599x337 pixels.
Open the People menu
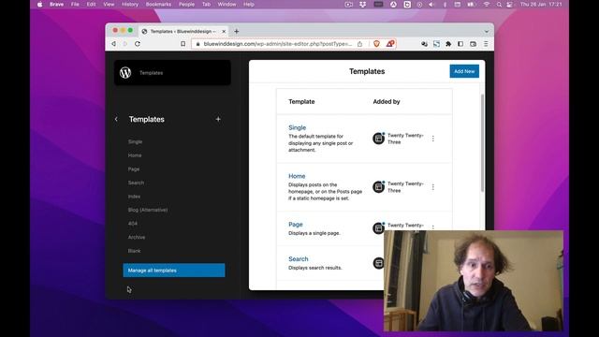coord(186,5)
